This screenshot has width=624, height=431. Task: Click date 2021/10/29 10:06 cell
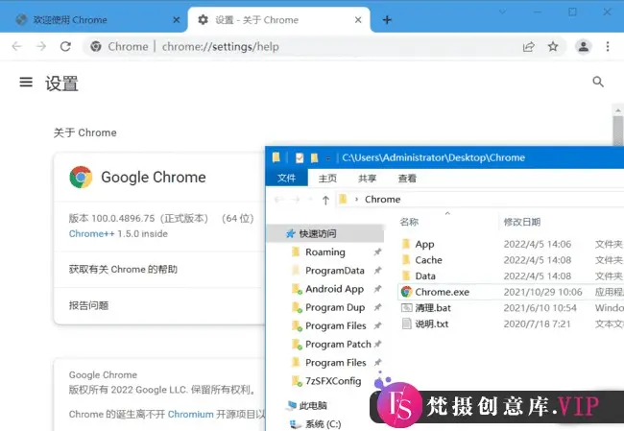(542, 292)
